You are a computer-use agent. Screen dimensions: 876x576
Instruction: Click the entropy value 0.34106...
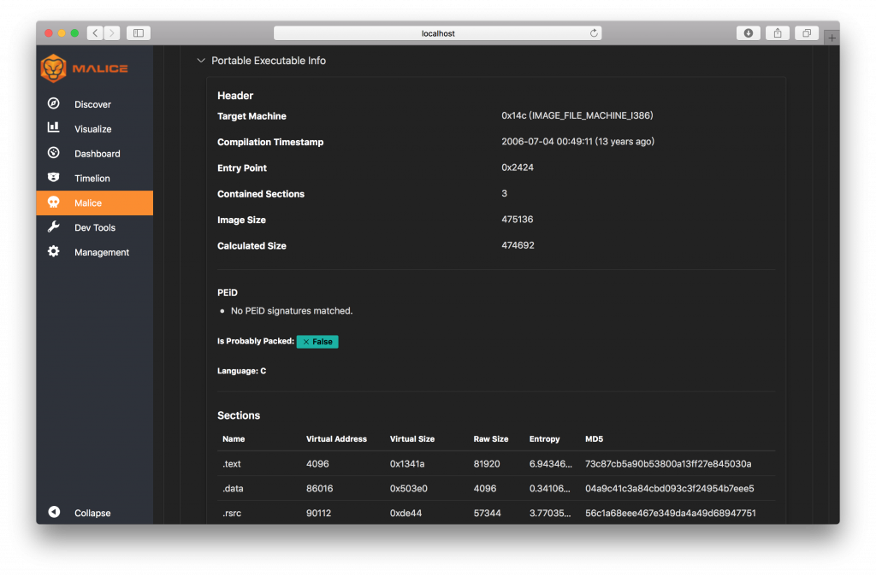550,488
